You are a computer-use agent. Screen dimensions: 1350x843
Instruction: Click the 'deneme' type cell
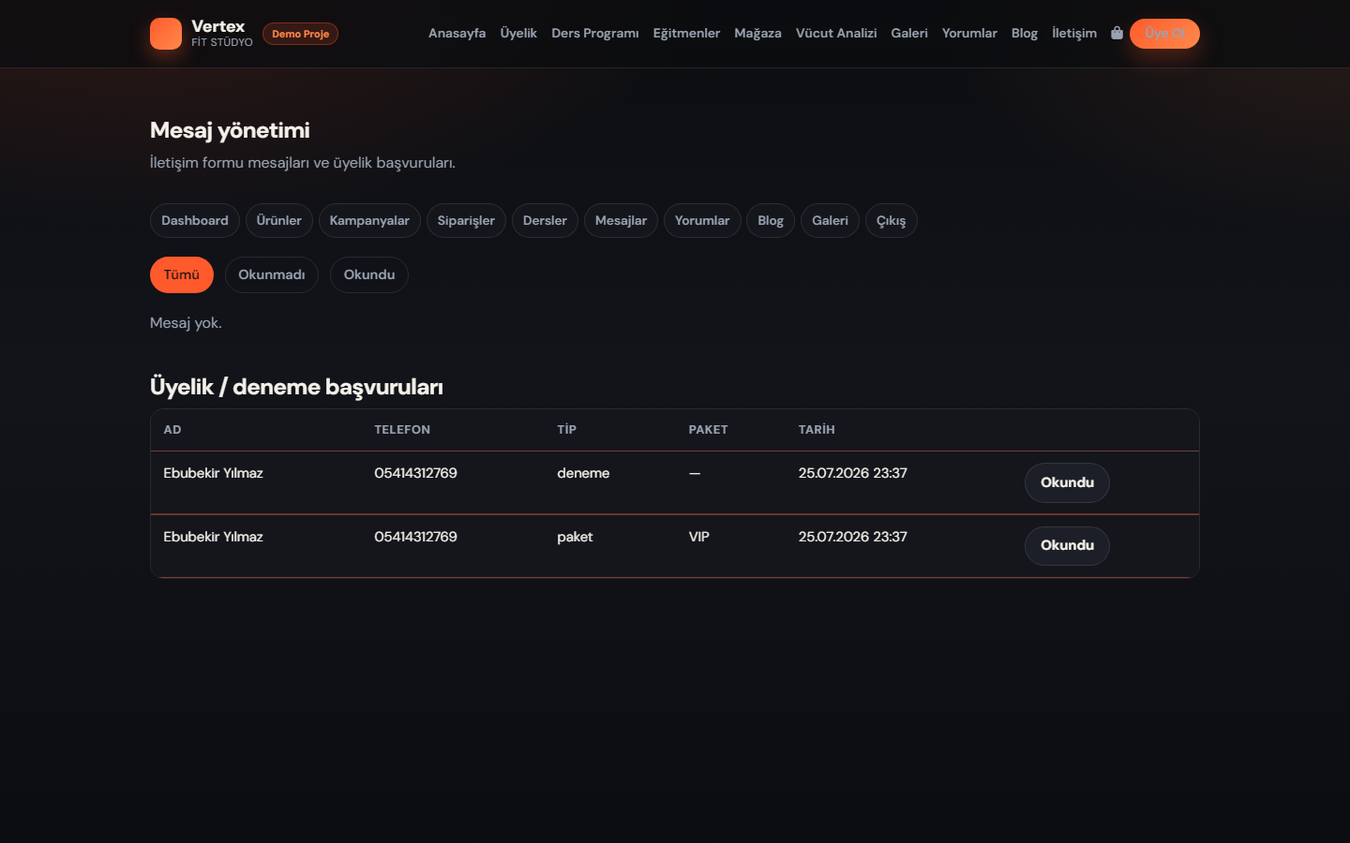583,474
